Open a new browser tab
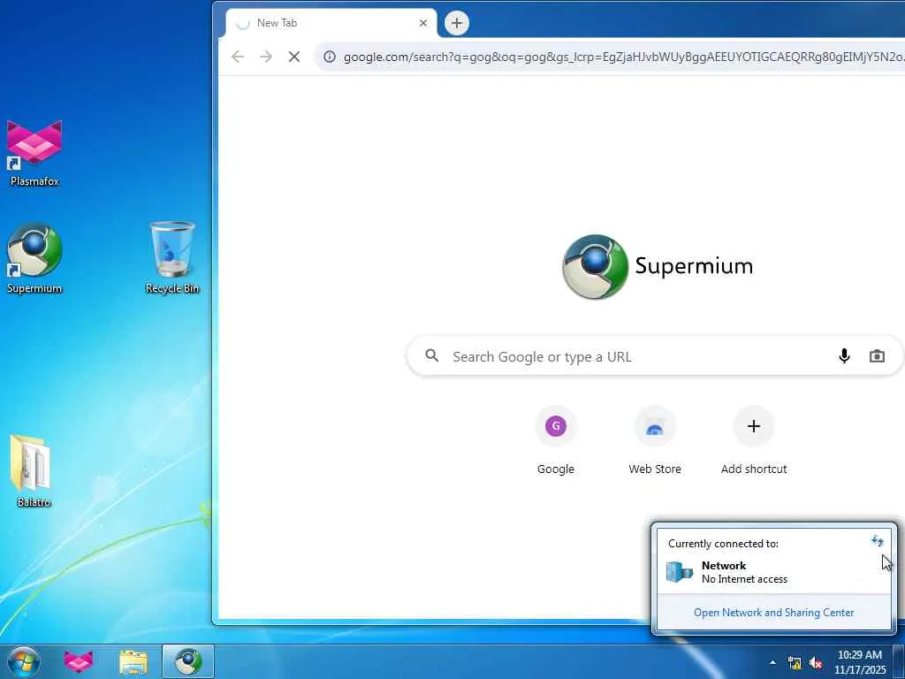The image size is (905, 679). pyautogui.click(x=457, y=23)
